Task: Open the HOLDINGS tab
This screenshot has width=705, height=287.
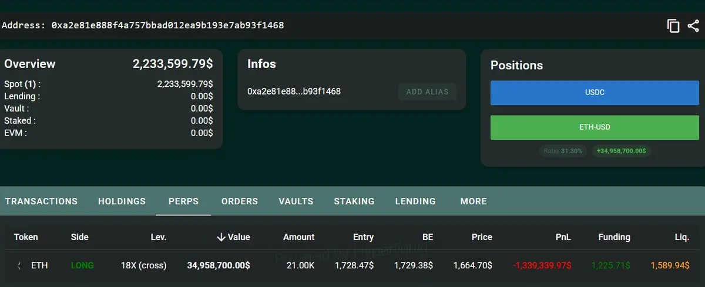Action: click(x=122, y=201)
